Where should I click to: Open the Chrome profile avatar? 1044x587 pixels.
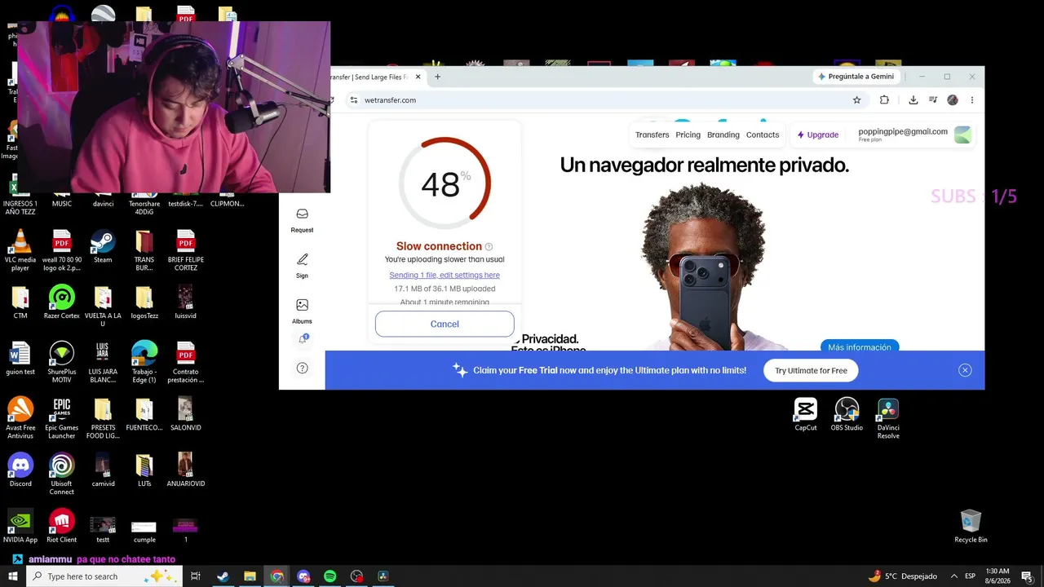953,100
